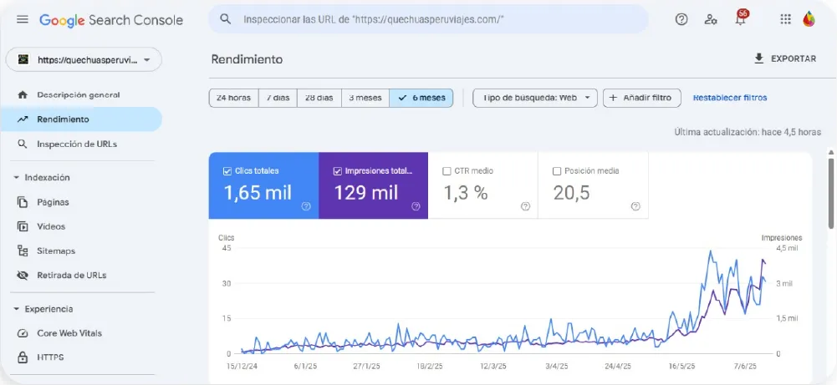Click Restablecer filtros link

730,98
